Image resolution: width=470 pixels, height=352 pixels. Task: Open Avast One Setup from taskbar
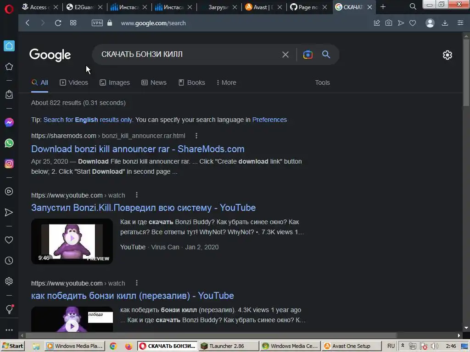click(x=351, y=346)
